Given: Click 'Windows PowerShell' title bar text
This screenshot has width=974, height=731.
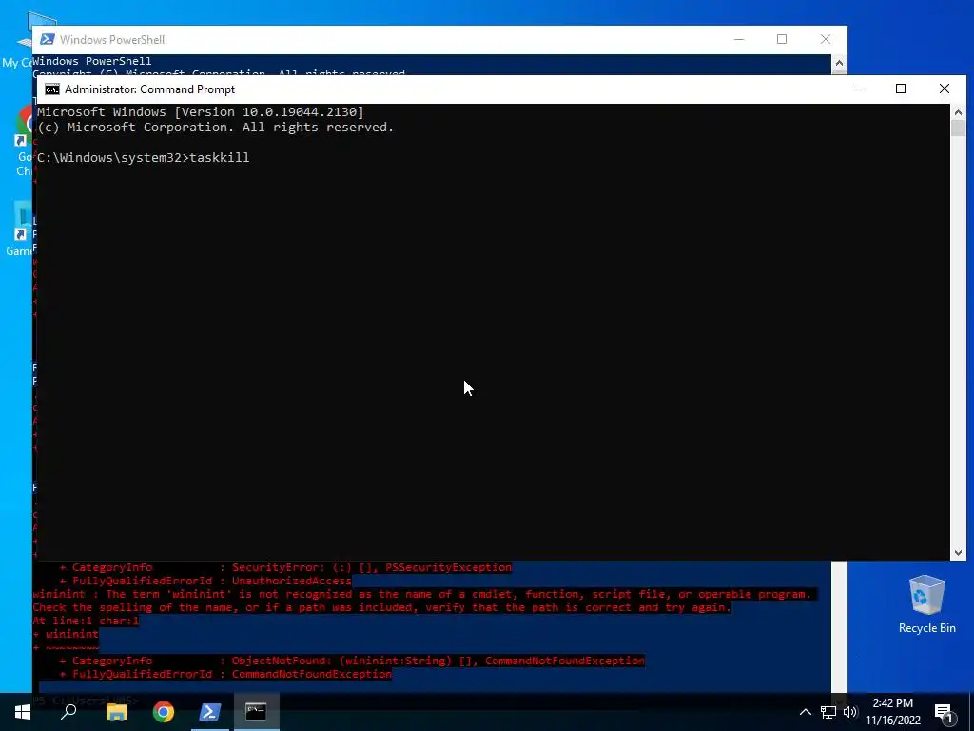Looking at the screenshot, I should click(x=112, y=40).
